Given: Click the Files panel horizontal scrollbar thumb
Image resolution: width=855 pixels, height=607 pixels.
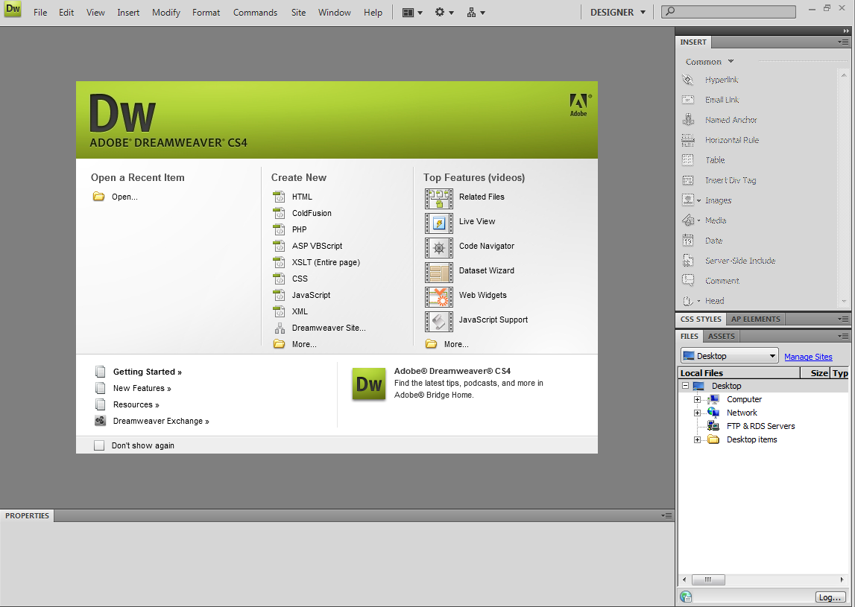Looking at the screenshot, I should [x=707, y=579].
